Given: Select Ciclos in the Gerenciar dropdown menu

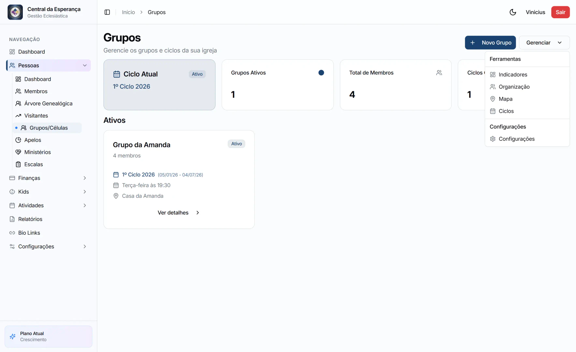Looking at the screenshot, I should pos(506,111).
